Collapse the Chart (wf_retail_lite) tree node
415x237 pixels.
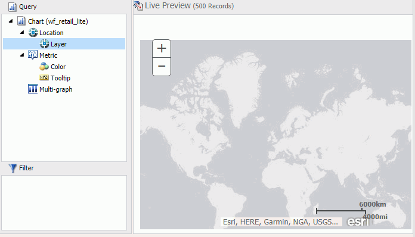point(11,21)
